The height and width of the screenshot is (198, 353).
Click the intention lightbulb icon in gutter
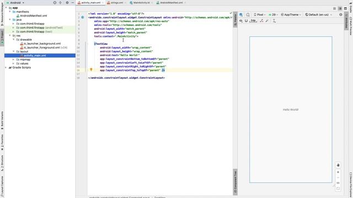[x=91, y=70]
